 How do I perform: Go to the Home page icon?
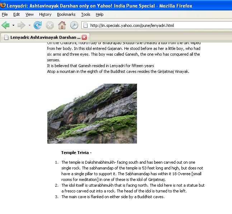(62, 25)
